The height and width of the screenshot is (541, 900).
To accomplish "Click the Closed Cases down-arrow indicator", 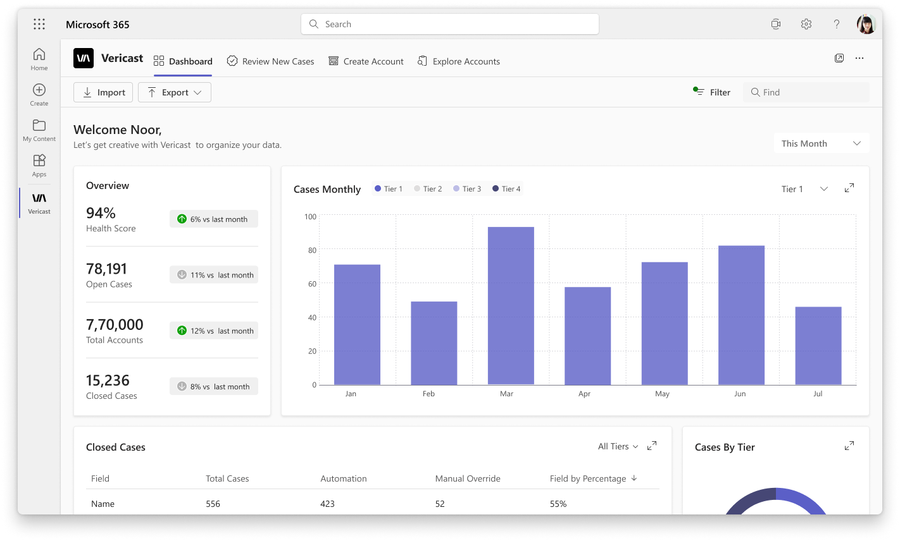I will [x=182, y=386].
